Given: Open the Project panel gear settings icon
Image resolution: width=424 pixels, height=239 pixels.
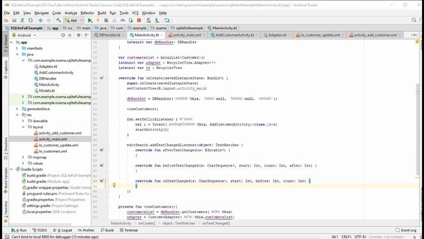Looking at the screenshot, I should coord(79,35).
